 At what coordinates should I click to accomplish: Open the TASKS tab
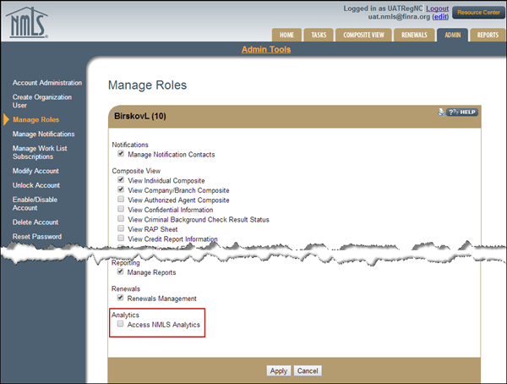point(319,35)
